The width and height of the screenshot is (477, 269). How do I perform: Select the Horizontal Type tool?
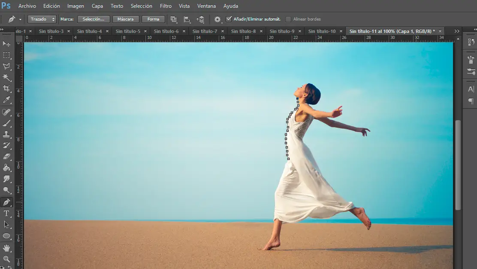point(6,213)
